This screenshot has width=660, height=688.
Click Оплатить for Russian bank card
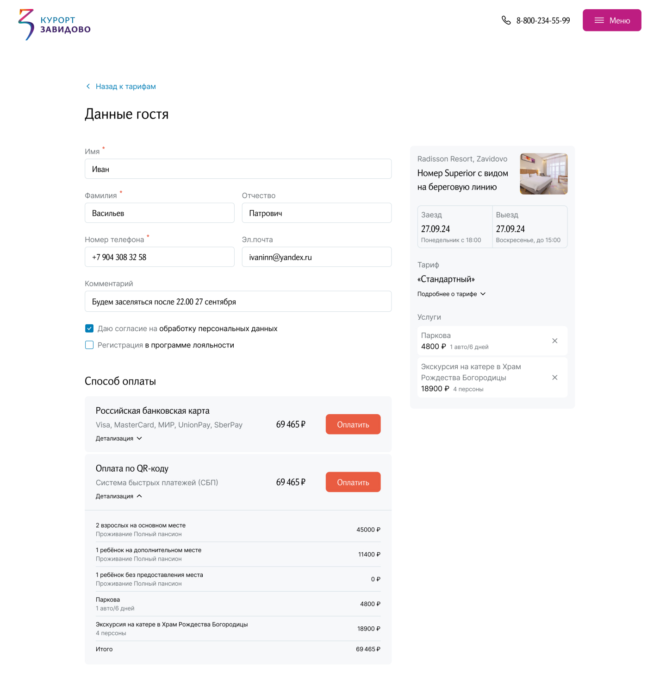(353, 424)
